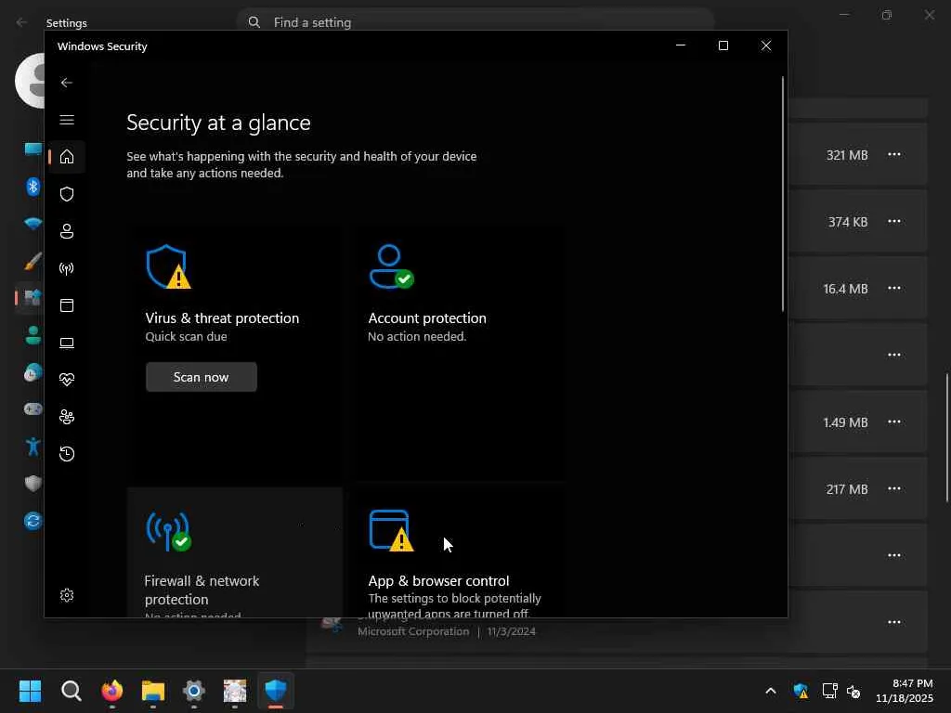Viewport: 951px width, 713px height.
Task: Open Account protection sidebar icon
Action: coord(67,231)
